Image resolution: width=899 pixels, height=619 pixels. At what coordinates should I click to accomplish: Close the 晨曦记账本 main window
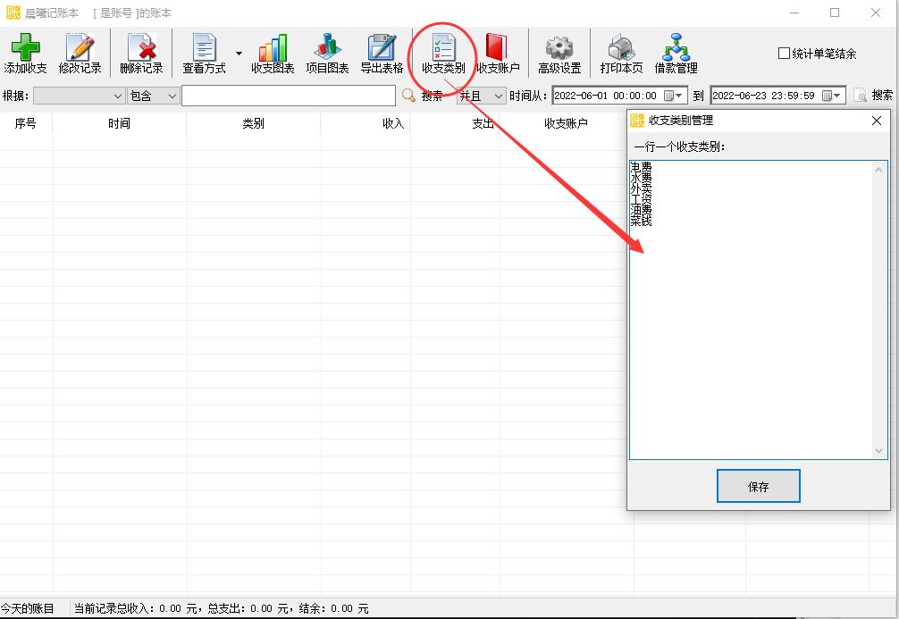click(876, 13)
